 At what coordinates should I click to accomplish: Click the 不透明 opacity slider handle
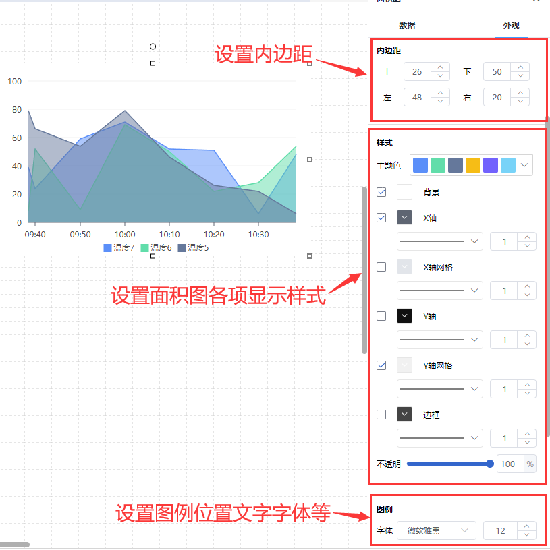490,464
